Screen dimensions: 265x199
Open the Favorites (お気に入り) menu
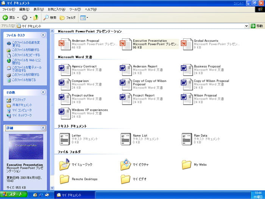(56, 9)
